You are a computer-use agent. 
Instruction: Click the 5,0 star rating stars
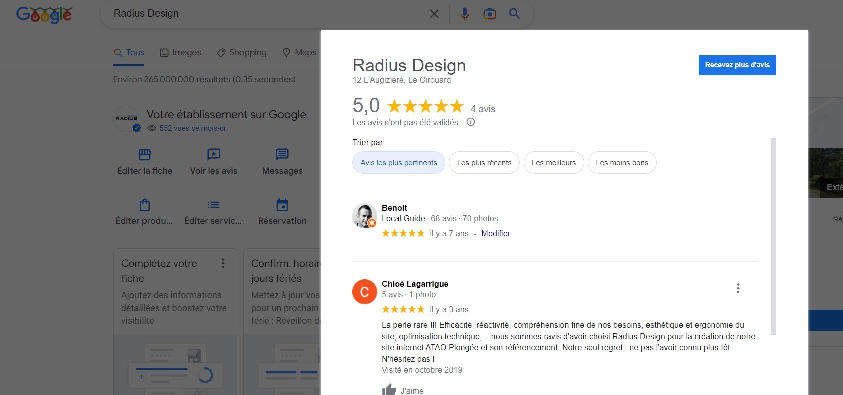coord(426,106)
